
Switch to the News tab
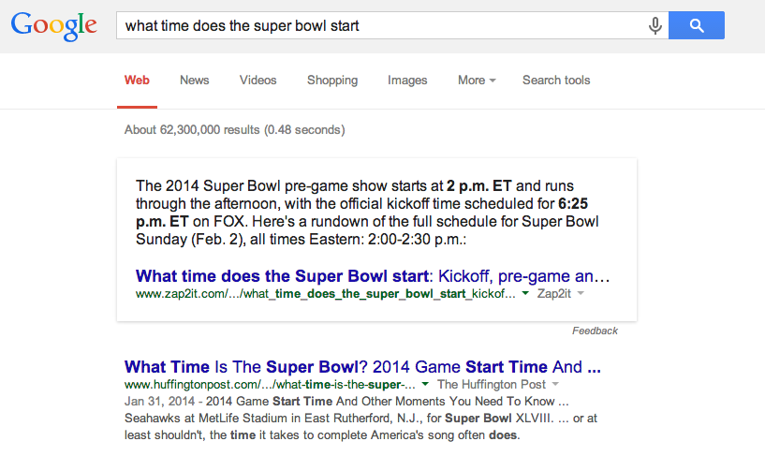(x=194, y=80)
